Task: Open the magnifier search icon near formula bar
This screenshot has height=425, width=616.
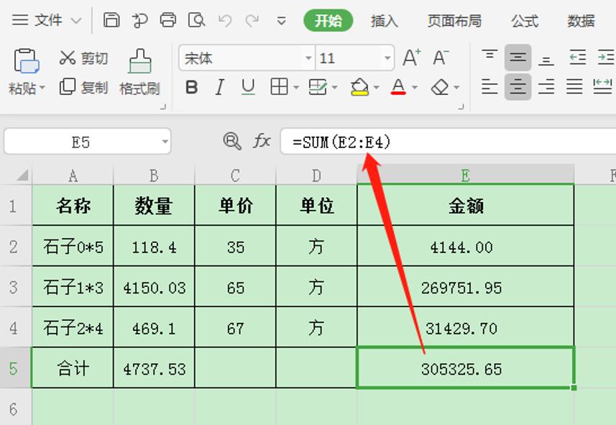Action: click(x=231, y=141)
